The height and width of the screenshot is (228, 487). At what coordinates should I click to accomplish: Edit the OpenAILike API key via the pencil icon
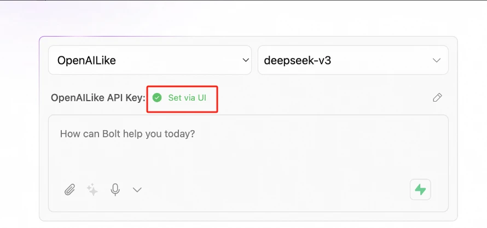[x=437, y=97]
